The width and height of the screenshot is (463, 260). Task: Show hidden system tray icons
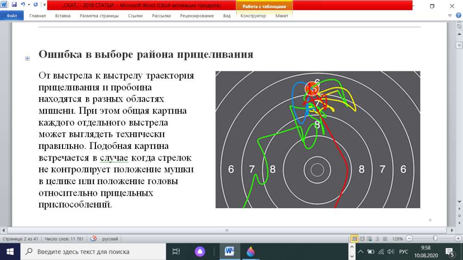361,252
